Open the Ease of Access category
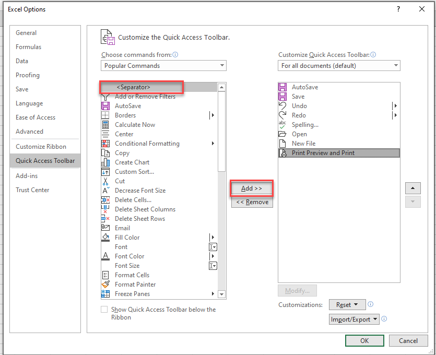The width and height of the screenshot is (436, 355). pos(45,117)
